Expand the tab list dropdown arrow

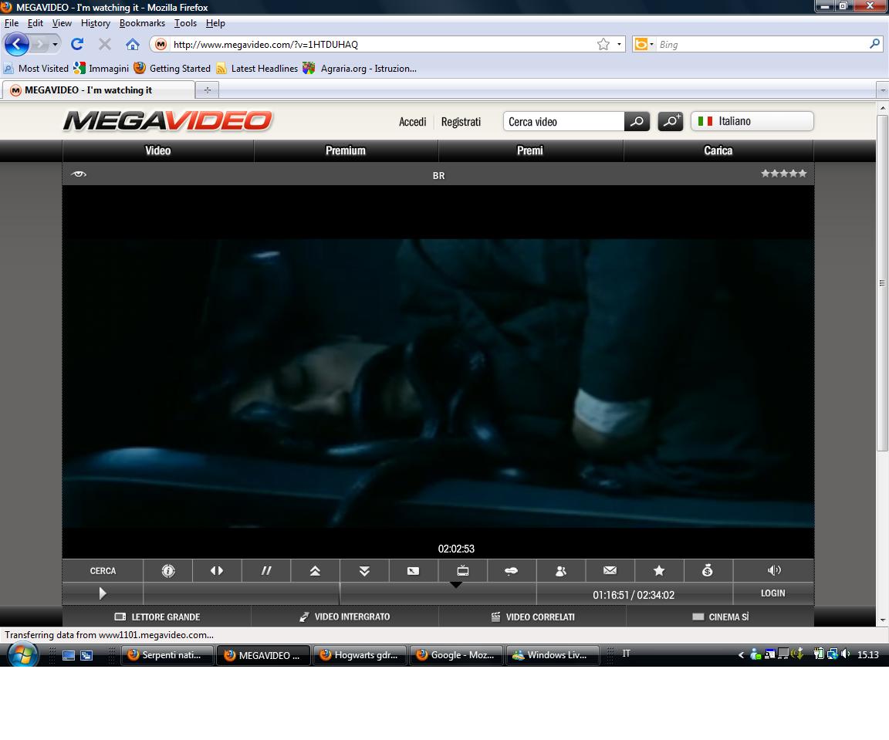(x=882, y=90)
